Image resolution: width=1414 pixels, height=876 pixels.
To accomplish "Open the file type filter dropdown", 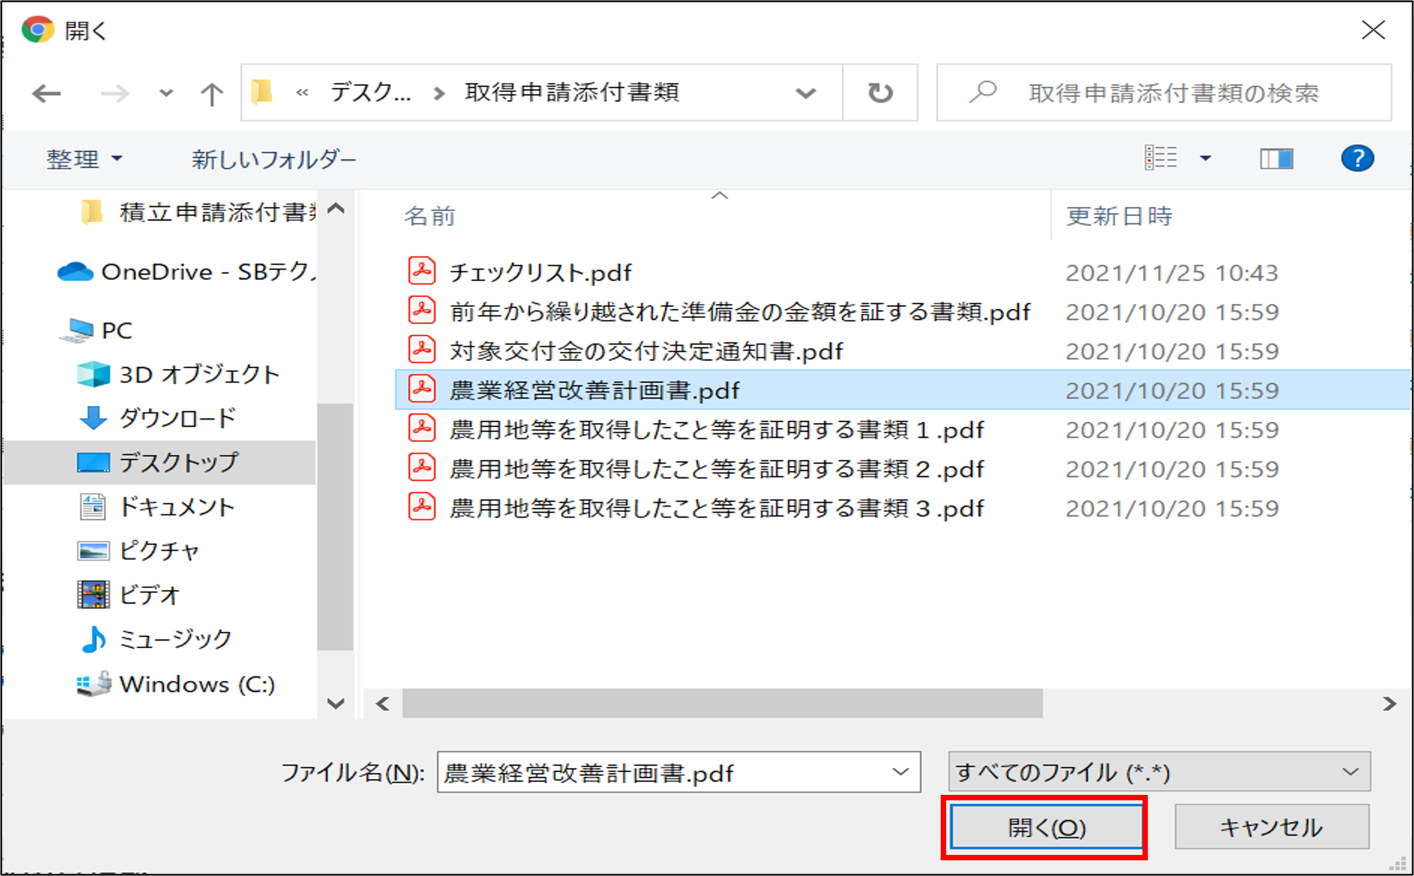I will (x=1159, y=772).
